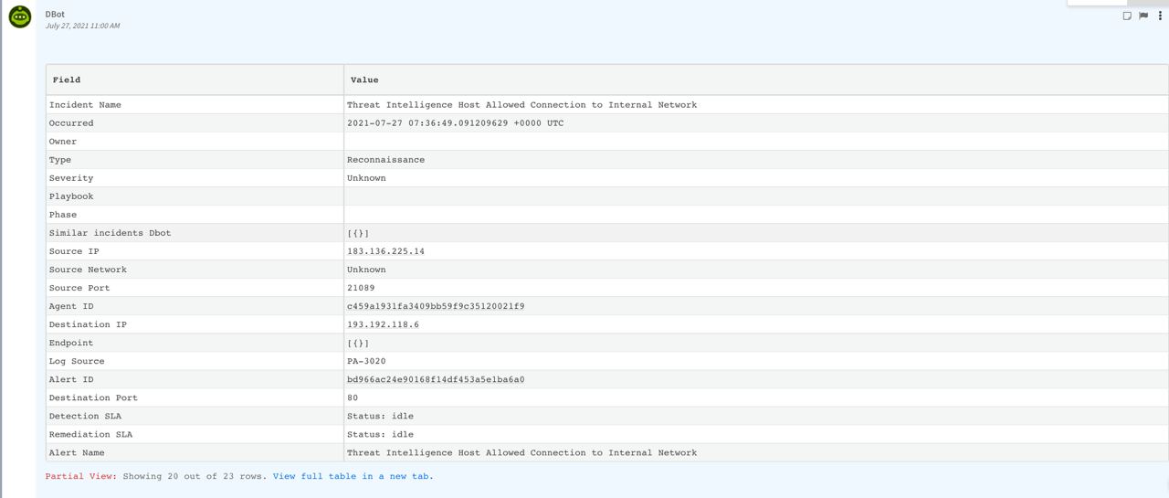Click the Log Source field label
Viewport: 1169px width, 498px height.
[x=77, y=361]
